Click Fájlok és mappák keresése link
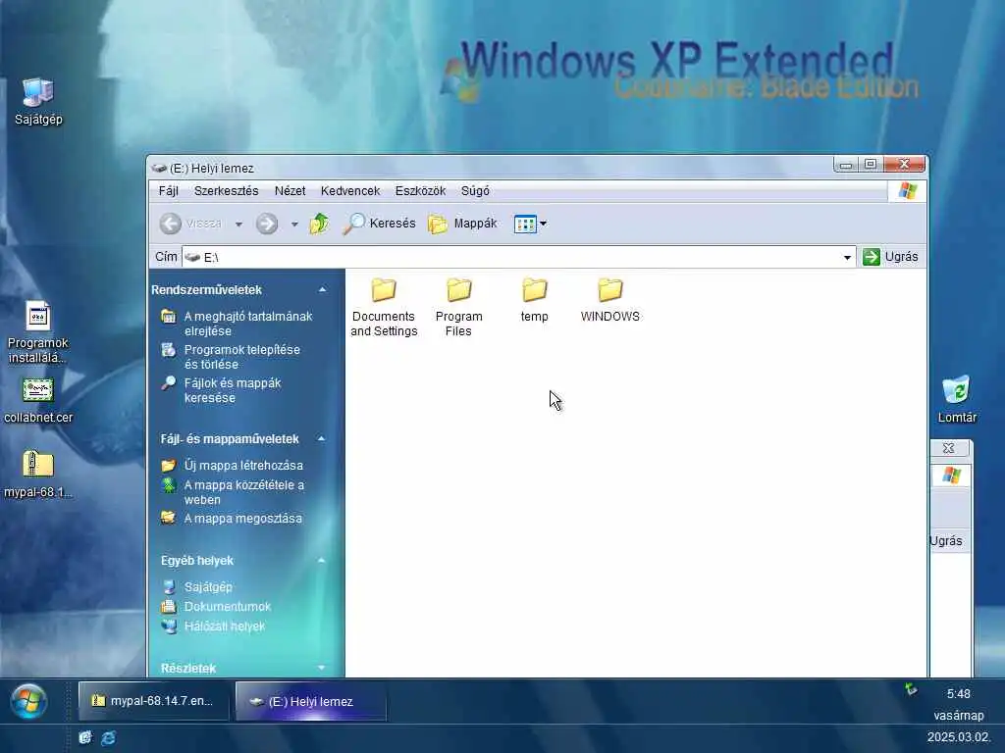Image resolution: width=1005 pixels, height=753 pixels. point(232,390)
